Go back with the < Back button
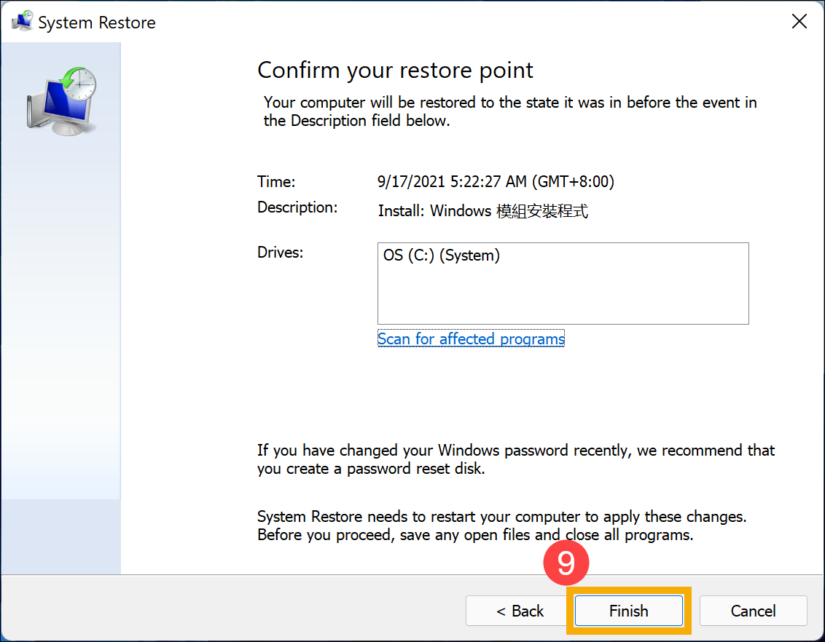 (x=520, y=611)
